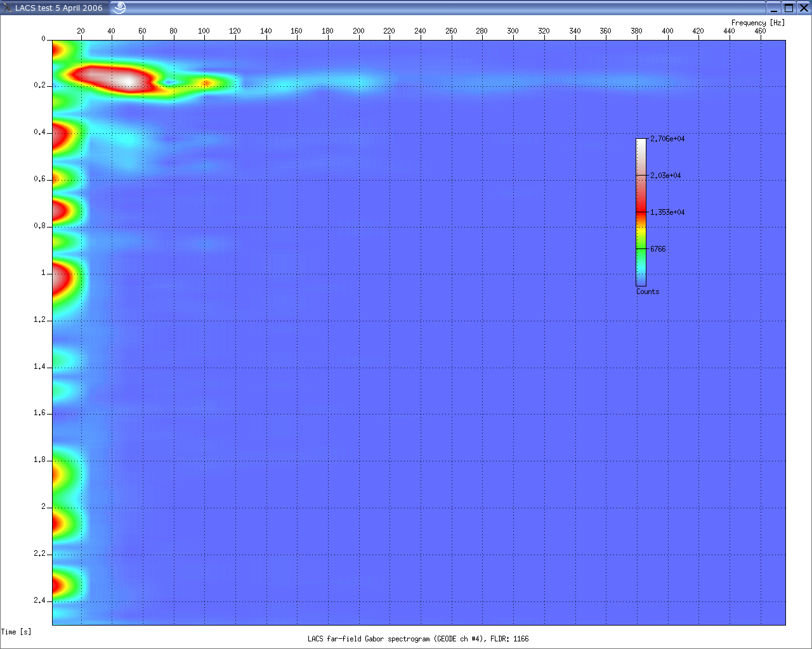Click the time axis tick '0.8'

[x=39, y=226]
